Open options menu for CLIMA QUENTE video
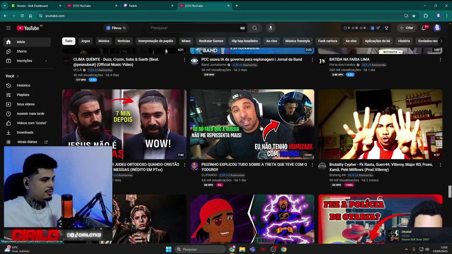This screenshot has height=254, width=452. 184,60
